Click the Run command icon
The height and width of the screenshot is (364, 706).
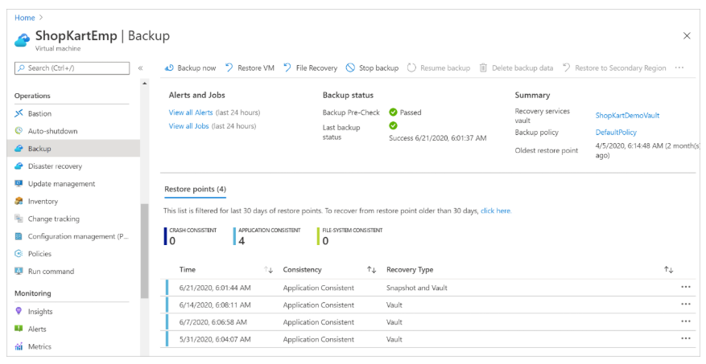[x=19, y=271]
